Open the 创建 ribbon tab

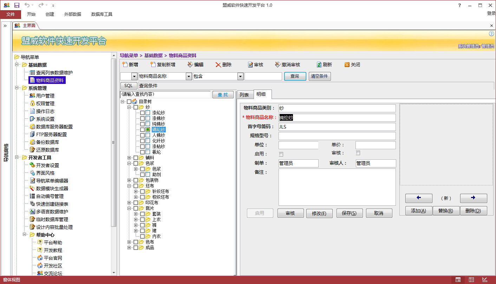50,14
